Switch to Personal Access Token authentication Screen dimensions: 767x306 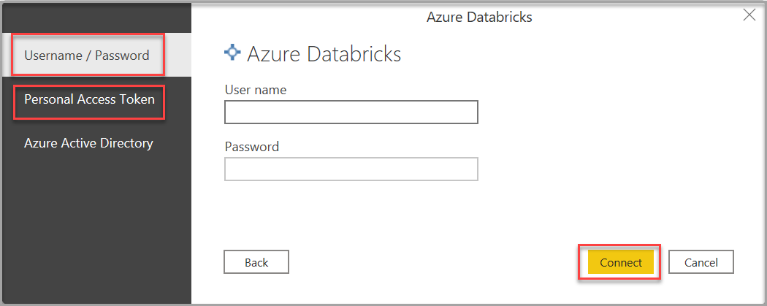coord(89,99)
